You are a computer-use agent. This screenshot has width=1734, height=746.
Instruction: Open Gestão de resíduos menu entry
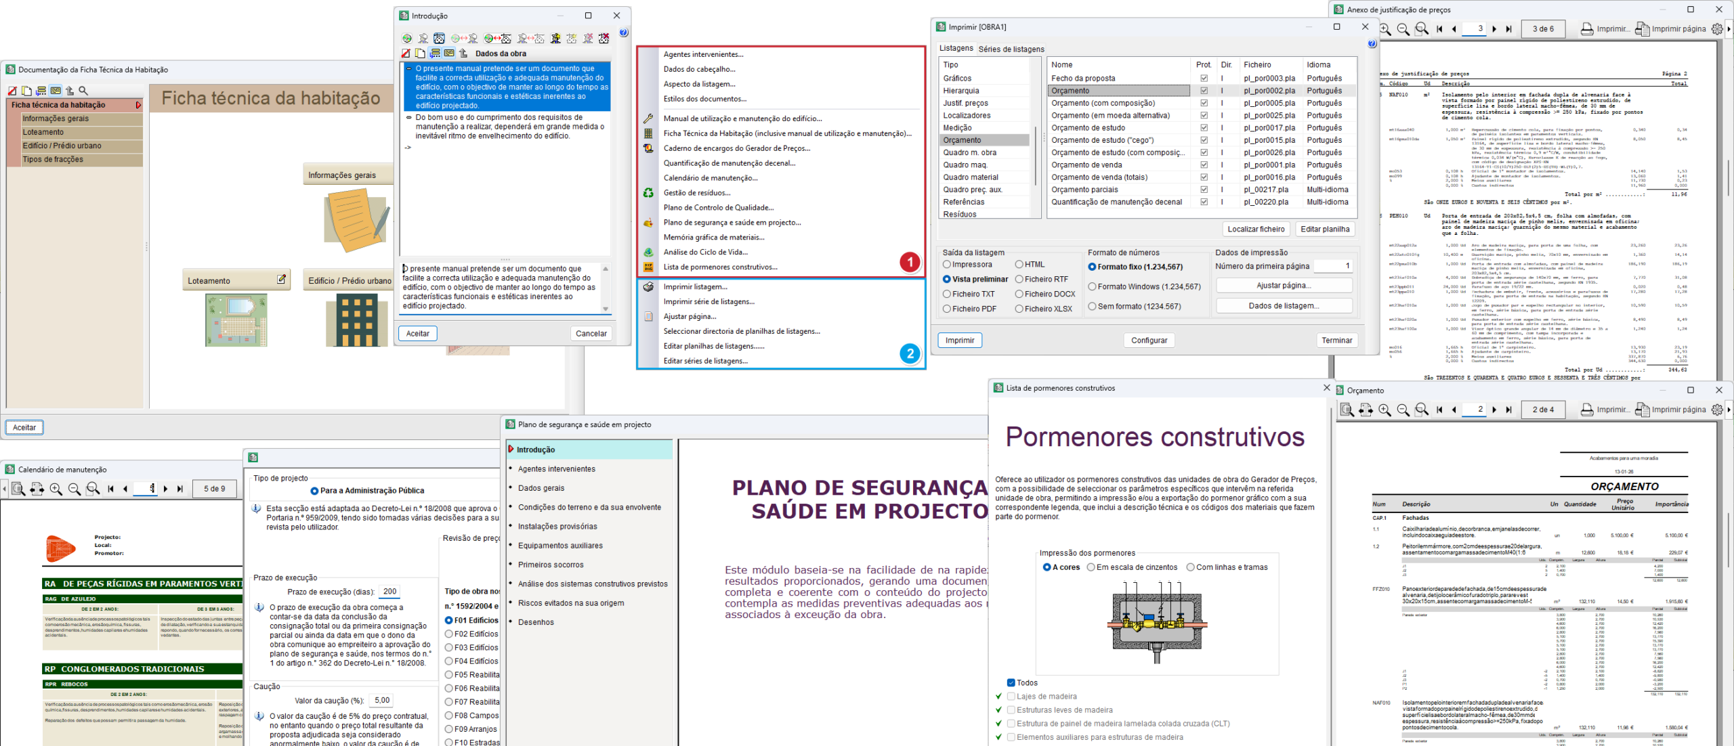pyautogui.click(x=696, y=193)
